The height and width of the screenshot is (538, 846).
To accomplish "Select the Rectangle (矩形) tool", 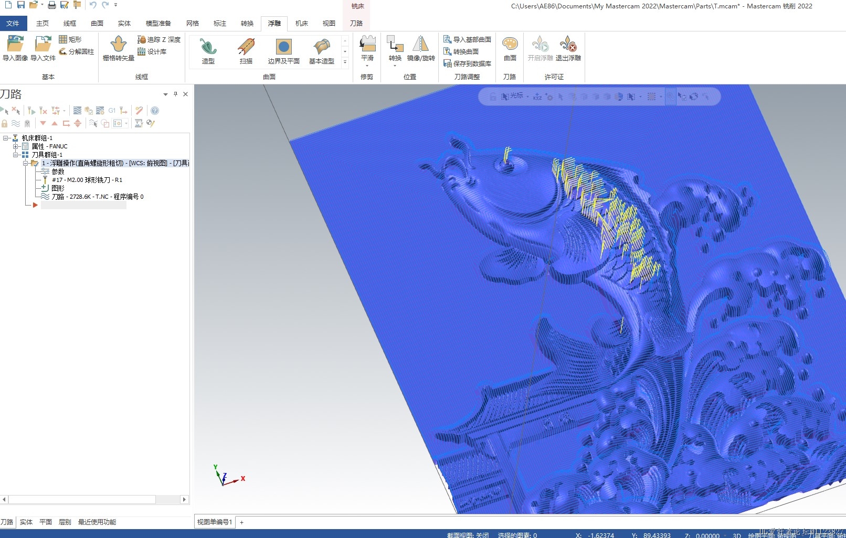I will [70, 39].
